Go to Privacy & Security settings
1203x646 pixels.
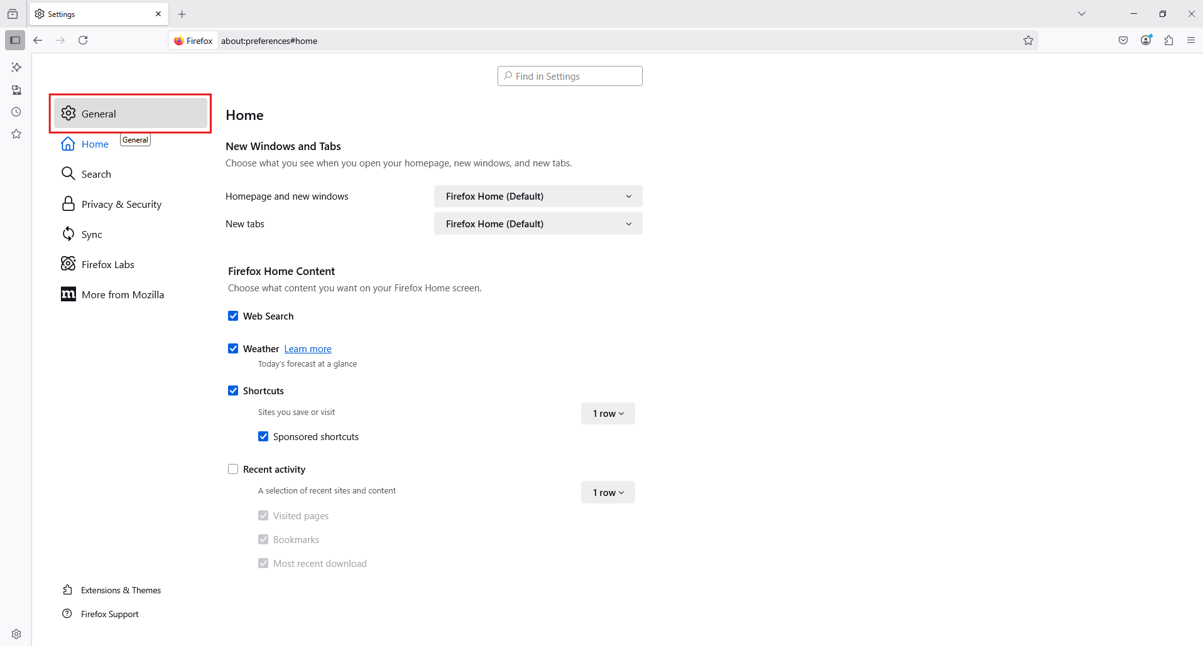(x=121, y=205)
